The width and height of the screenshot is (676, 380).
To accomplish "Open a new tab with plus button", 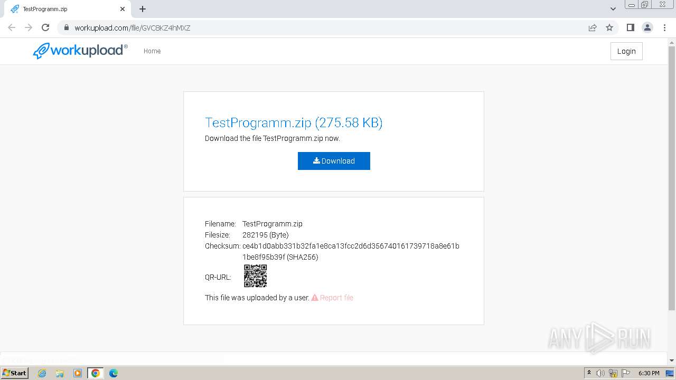I will (x=143, y=9).
